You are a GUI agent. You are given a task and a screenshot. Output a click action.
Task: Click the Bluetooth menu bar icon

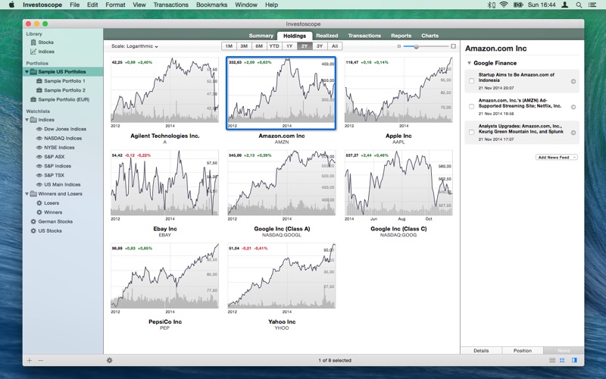[490, 5]
